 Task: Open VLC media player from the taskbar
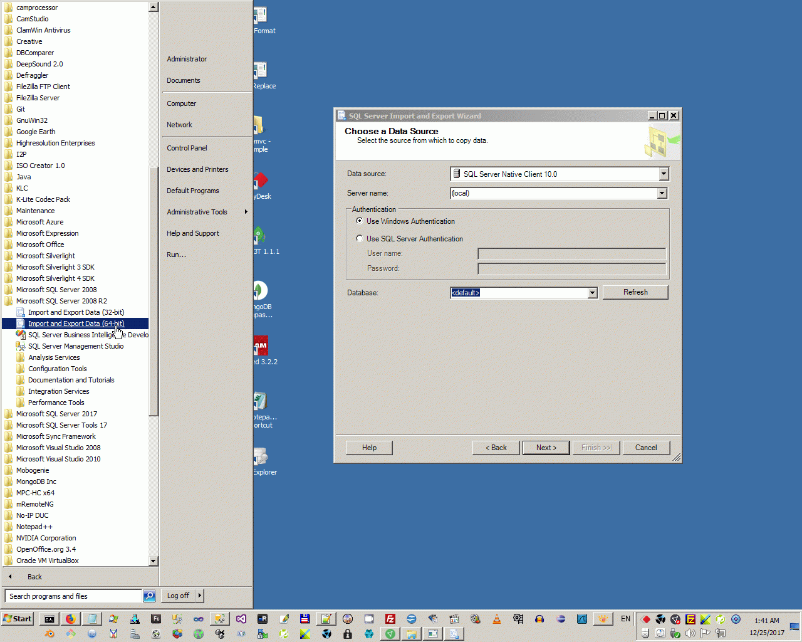pyautogui.click(x=497, y=619)
